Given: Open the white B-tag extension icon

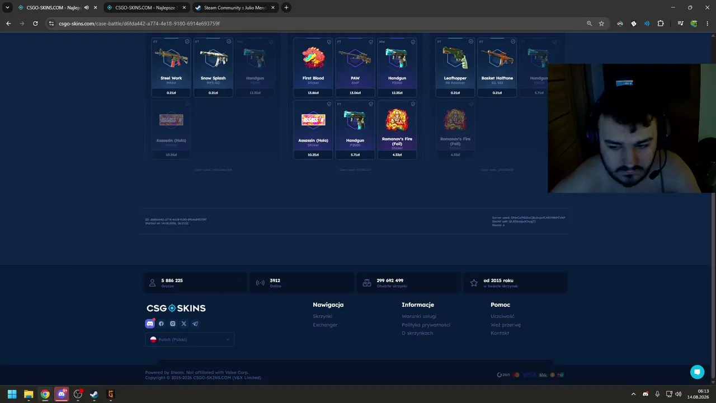Looking at the screenshot, I should pos(633,24).
